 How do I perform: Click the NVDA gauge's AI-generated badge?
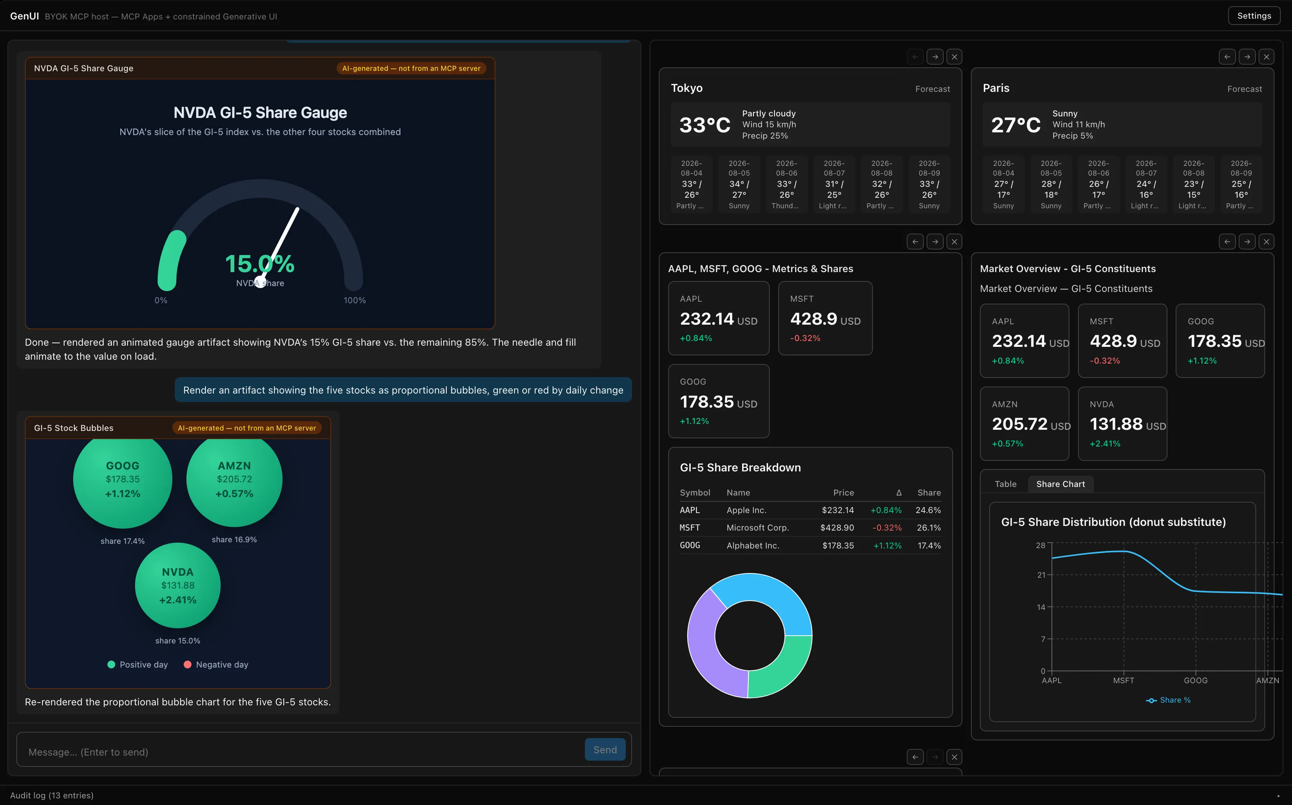(x=411, y=68)
